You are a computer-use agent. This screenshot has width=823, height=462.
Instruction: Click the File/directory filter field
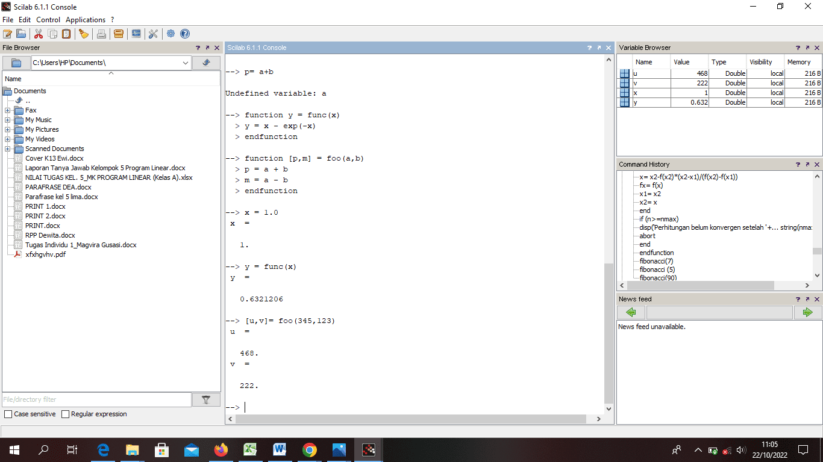coord(97,399)
